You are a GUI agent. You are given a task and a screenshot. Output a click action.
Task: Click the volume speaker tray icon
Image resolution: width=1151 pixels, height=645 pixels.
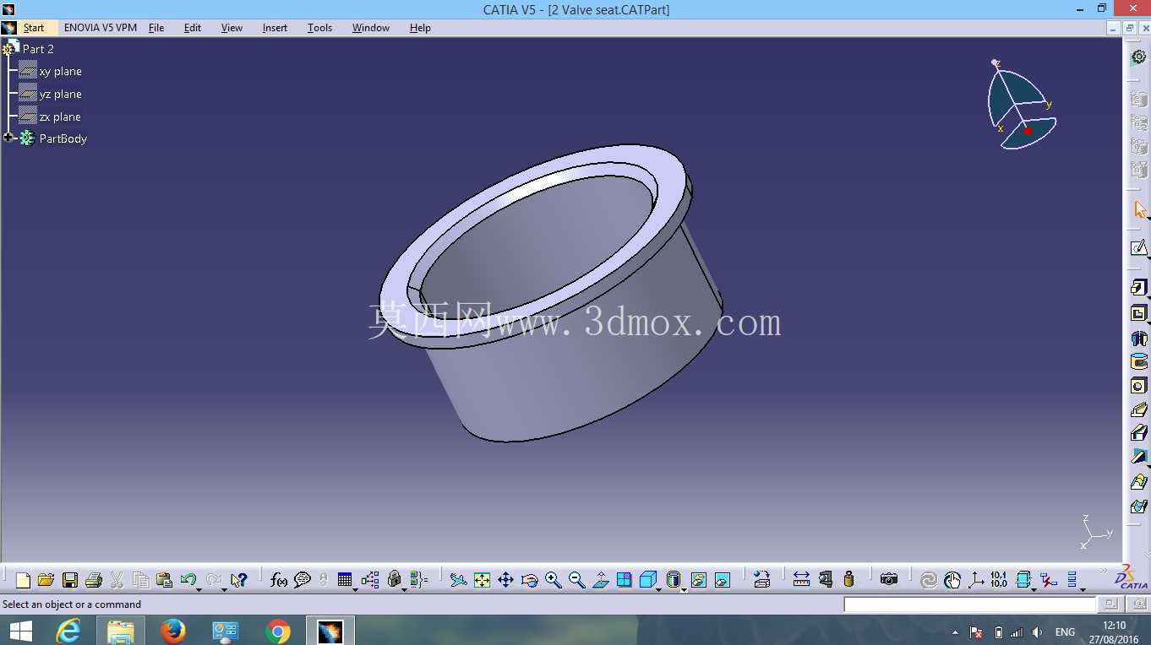pyautogui.click(x=1037, y=632)
